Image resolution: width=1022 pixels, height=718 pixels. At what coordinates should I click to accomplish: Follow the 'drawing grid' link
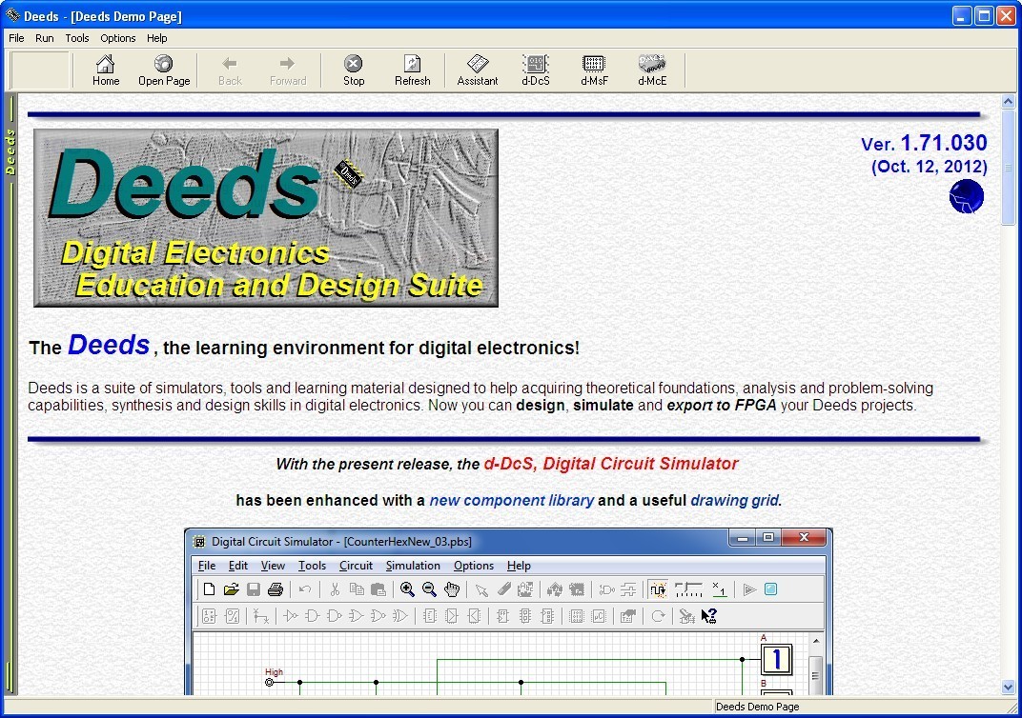734,500
